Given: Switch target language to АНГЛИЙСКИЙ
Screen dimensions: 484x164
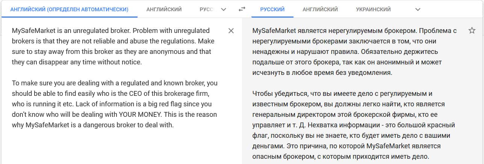Looking at the screenshot, I should click(320, 9).
